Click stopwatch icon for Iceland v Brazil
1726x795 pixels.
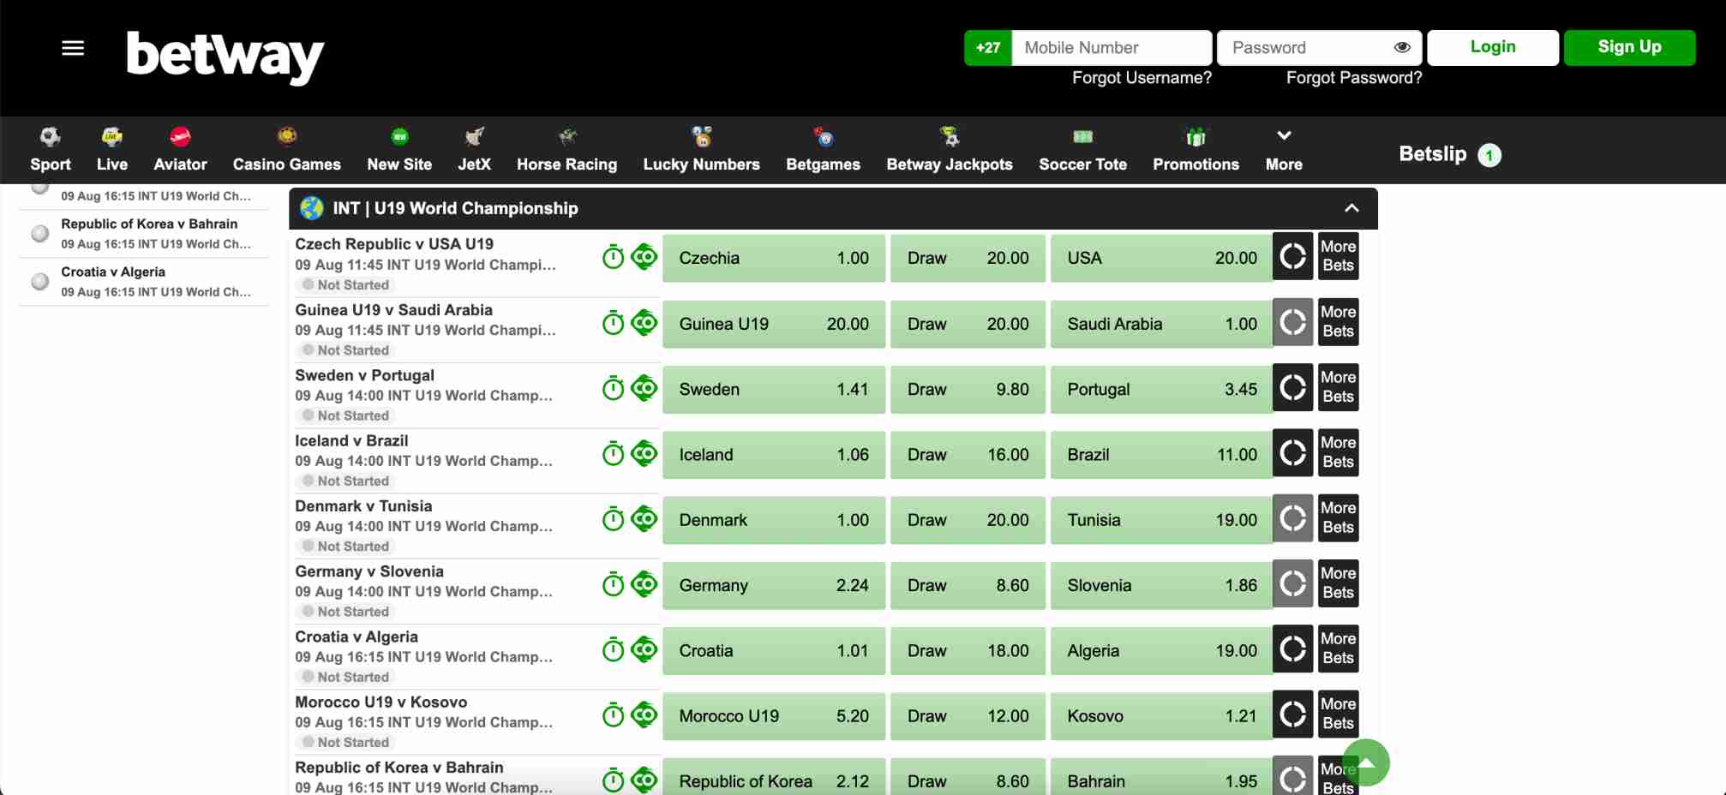[613, 453]
